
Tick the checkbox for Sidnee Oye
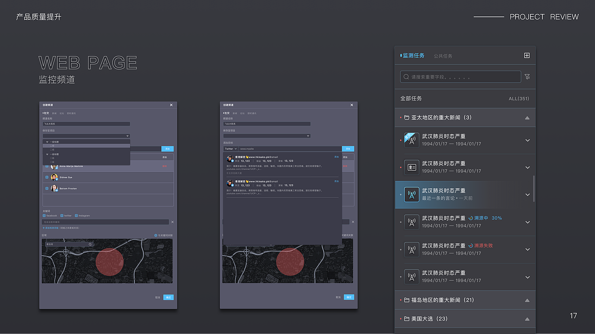(x=47, y=177)
